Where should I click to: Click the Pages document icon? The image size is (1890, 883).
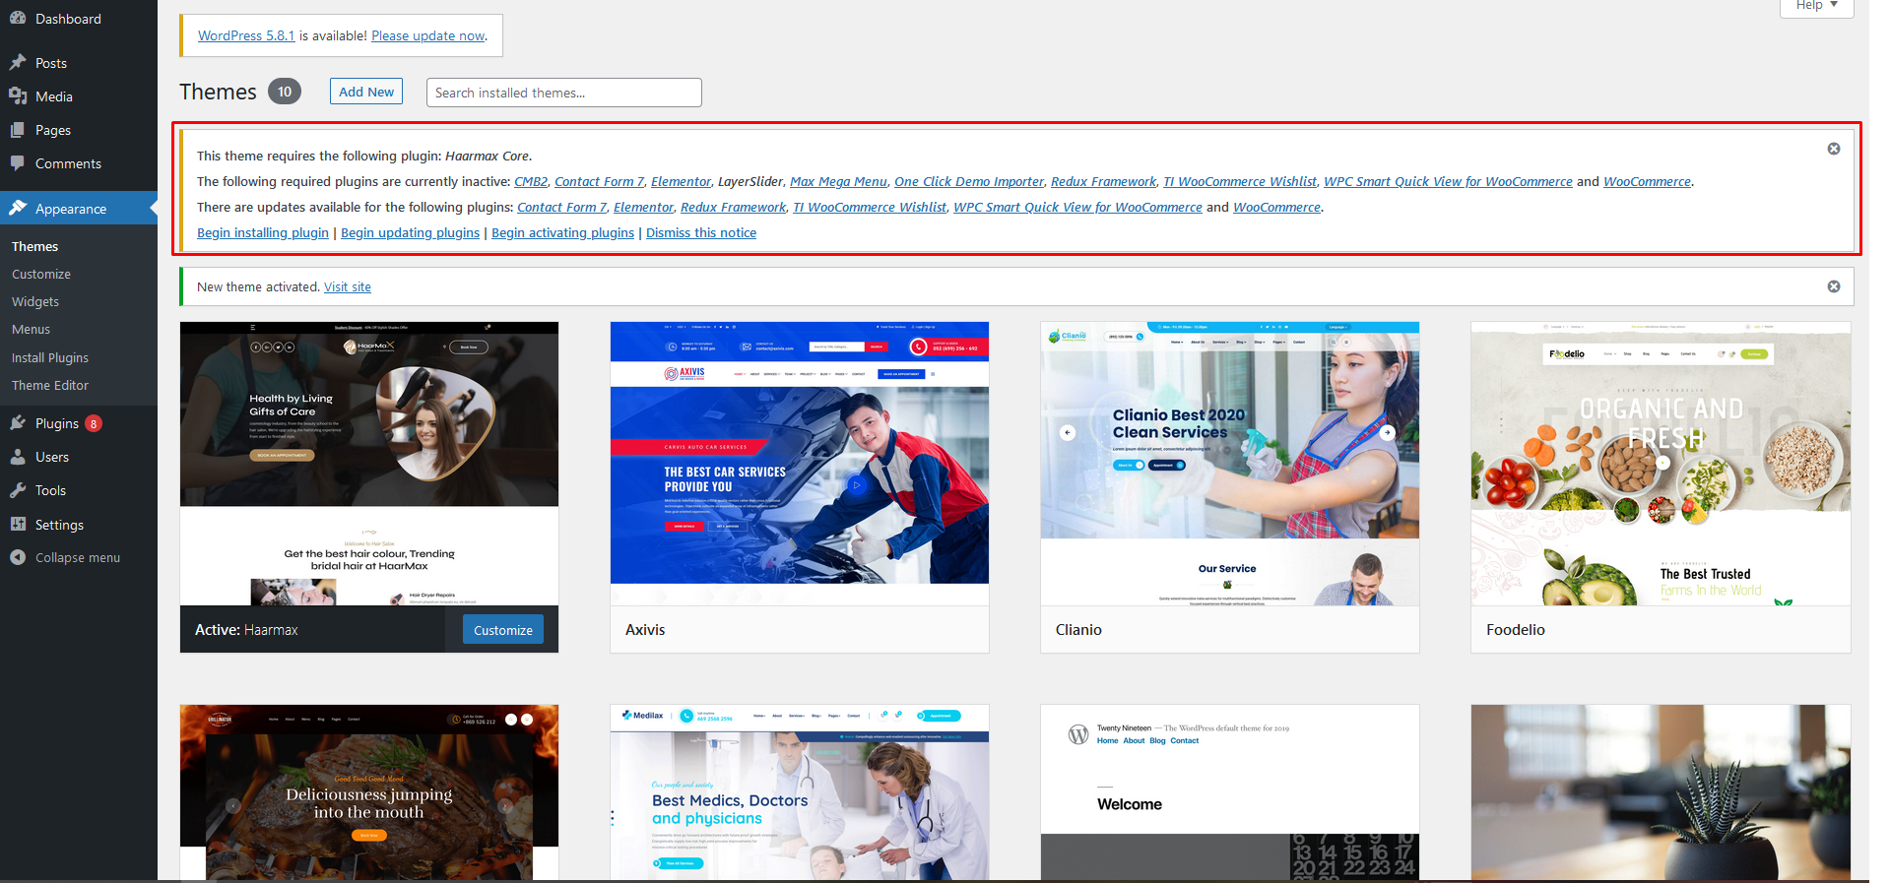(18, 129)
